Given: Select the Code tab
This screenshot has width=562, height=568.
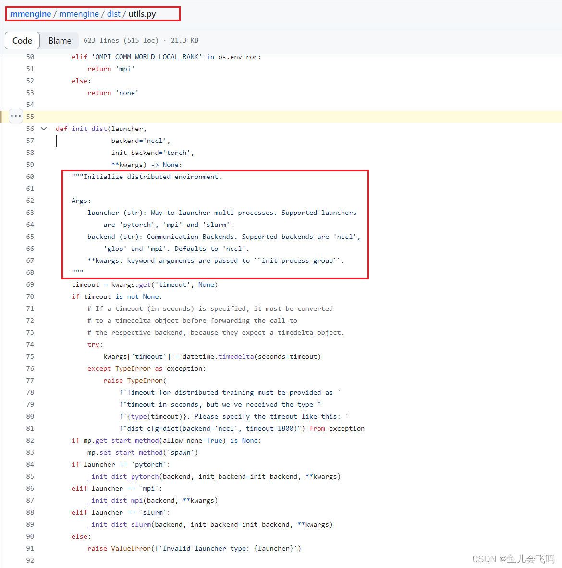Looking at the screenshot, I should pyautogui.click(x=22, y=40).
